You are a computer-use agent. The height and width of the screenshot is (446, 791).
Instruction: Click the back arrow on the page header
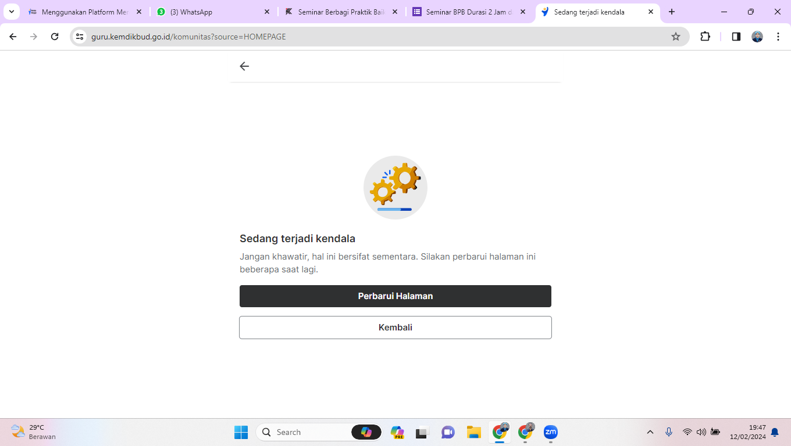coord(244,66)
